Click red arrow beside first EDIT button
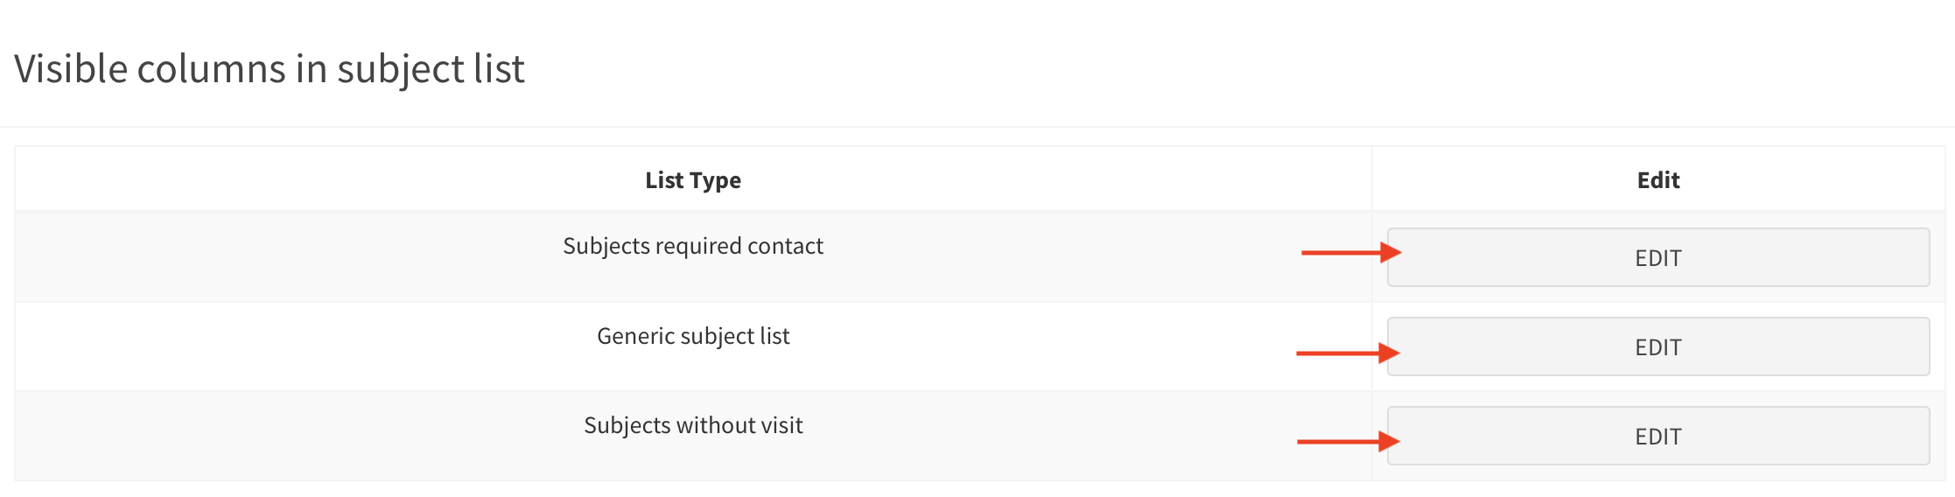Viewport: 1955px width, 497px height. point(1350,253)
